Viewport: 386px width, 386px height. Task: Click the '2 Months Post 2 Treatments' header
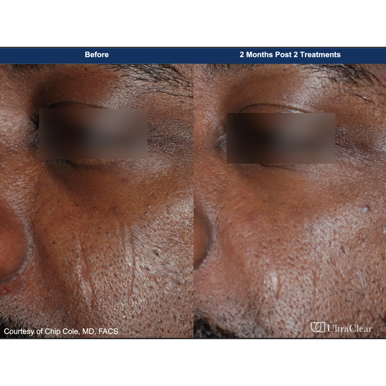click(290, 55)
